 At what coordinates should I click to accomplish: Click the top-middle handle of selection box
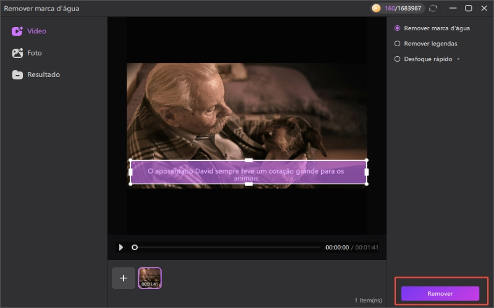point(249,160)
